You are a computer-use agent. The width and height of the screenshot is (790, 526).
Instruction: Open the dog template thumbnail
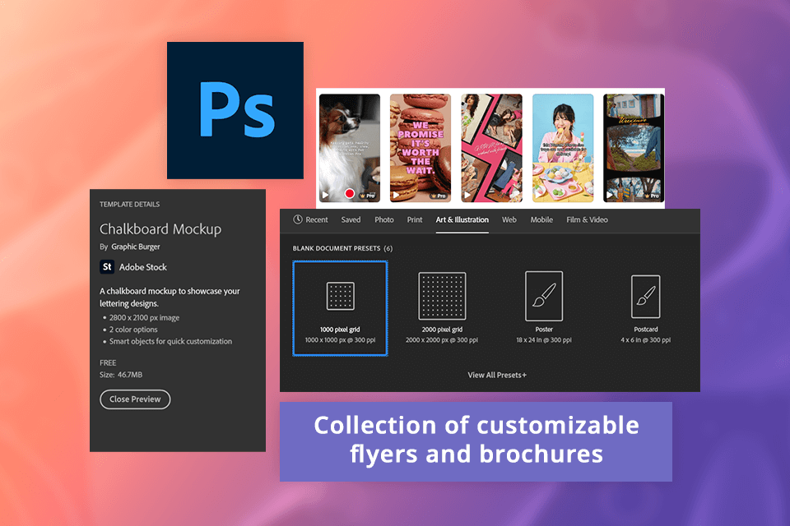[x=350, y=148]
